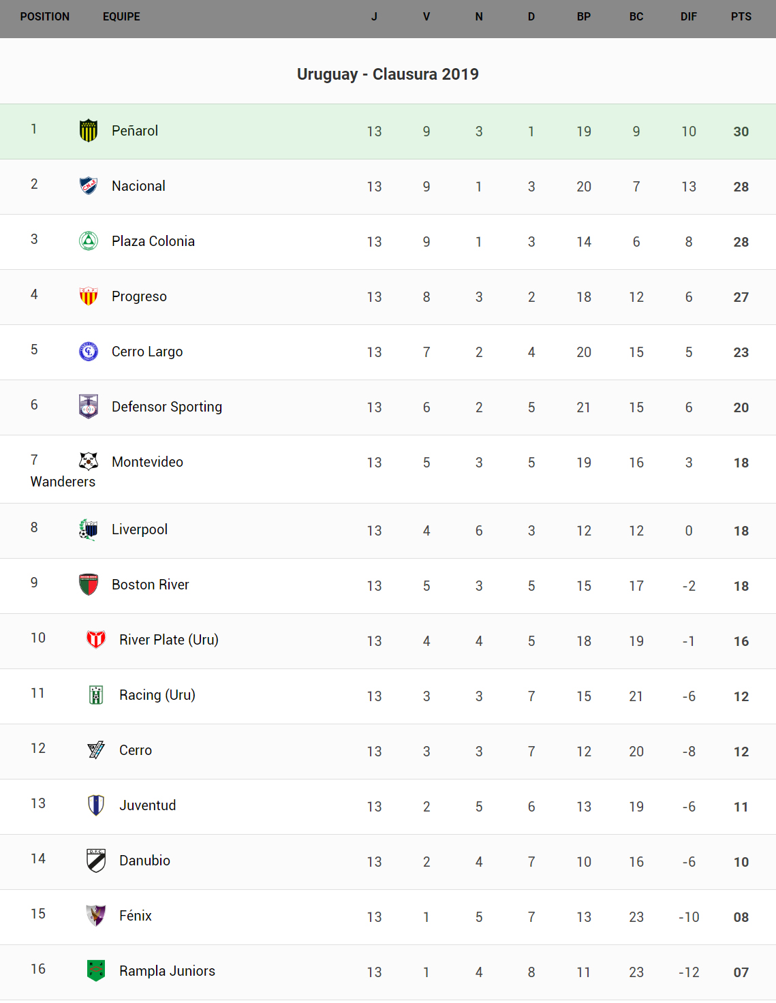Click the River Plate (Uru) crest
Screen dimensions: 776x1003
click(x=96, y=640)
